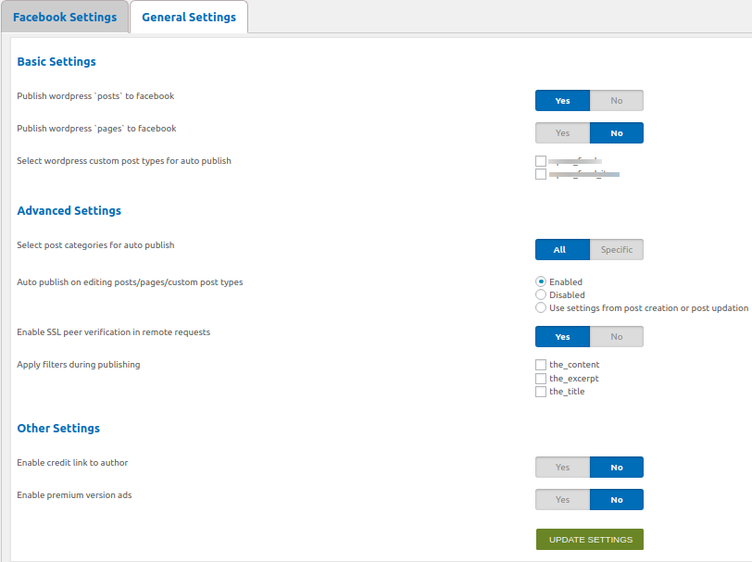Pick Specific post categories for auto publish
Image resolution: width=752 pixels, height=562 pixels.
pyautogui.click(x=617, y=250)
